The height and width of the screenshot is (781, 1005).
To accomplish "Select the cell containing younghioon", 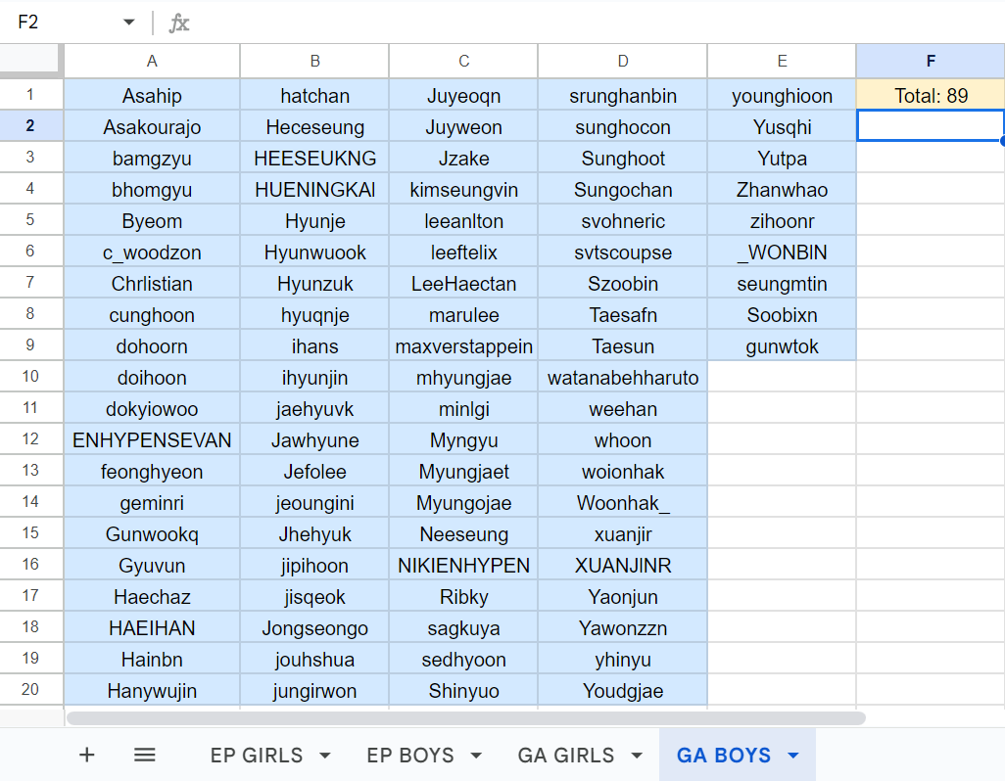I will pos(782,95).
